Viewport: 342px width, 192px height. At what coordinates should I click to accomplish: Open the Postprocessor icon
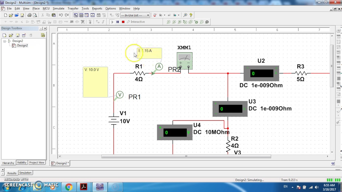pos(99,15)
